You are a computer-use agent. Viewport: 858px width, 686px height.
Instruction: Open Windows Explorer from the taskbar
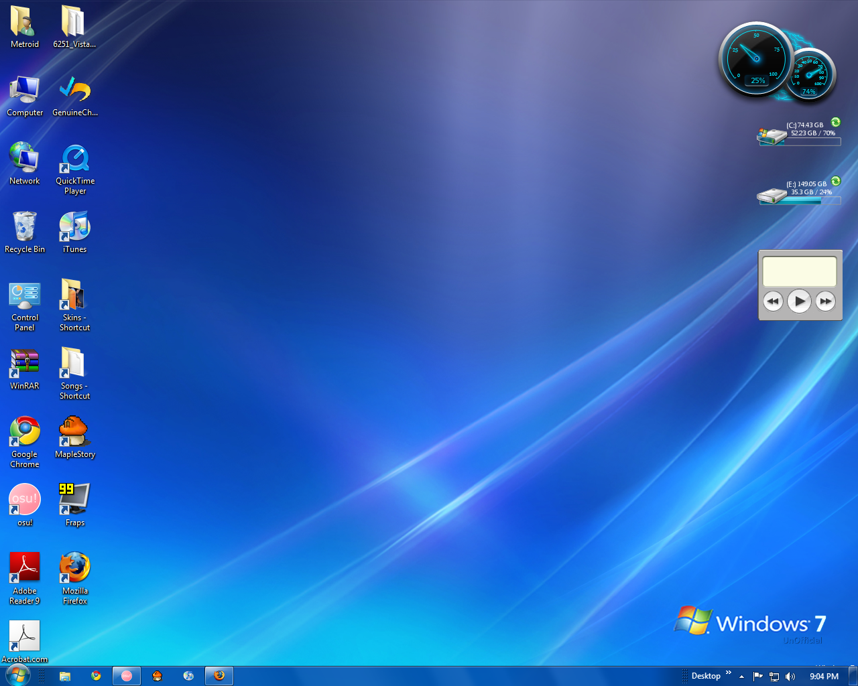click(65, 676)
